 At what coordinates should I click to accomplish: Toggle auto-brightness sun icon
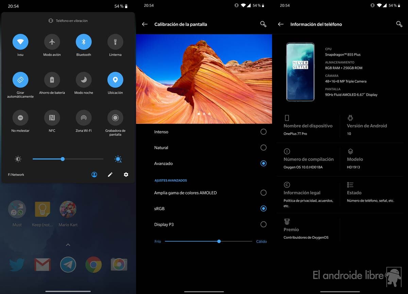coord(118,159)
